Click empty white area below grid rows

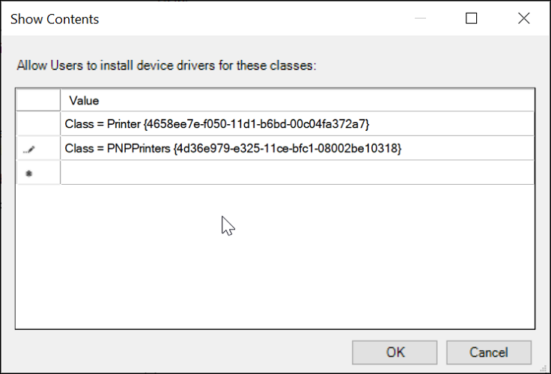(x=275, y=257)
